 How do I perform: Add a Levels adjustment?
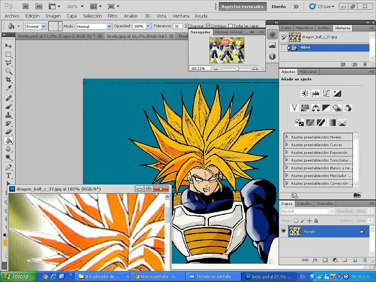pos(315,93)
